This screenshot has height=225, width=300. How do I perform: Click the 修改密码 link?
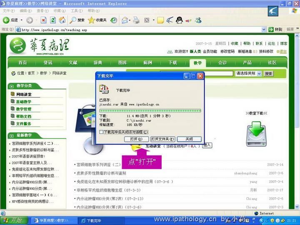(227, 52)
